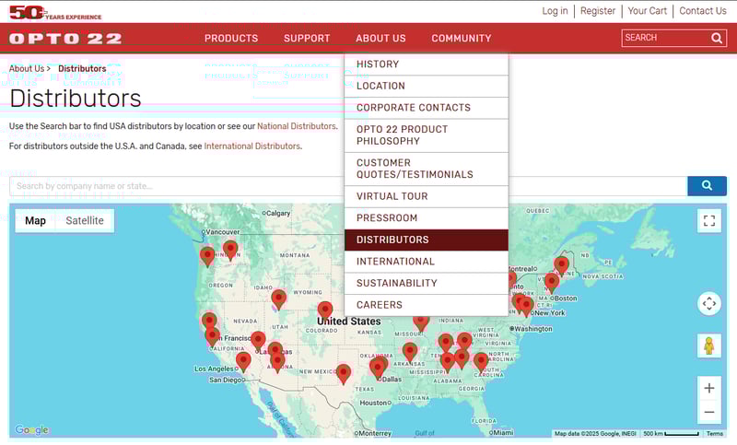Image resolution: width=737 pixels, height=445 pixels.
Task: Select Careers from the About Us menu
Action: click(x=427, y=305)
